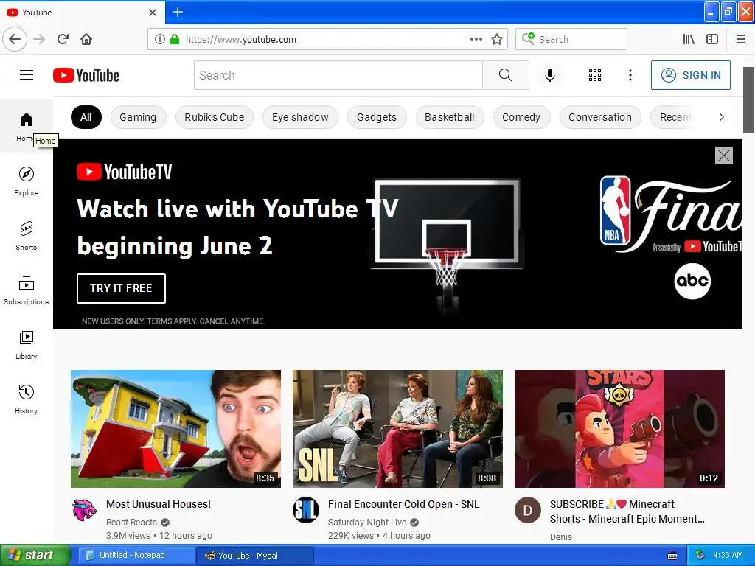Click the YouTube search magnifier button
The image size is (755, 566).
pyautogui.click(x=506, y=75)
